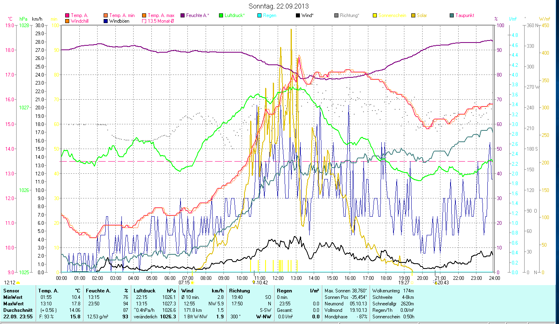Click the green Luftdruck* legend square
This screenshot has width=559, height=324.
[232, 15]
